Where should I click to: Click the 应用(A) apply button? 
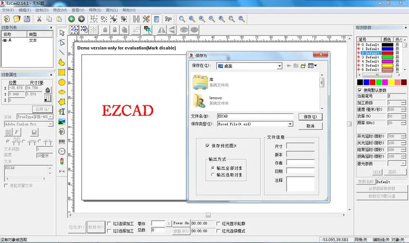coord(42,109)
